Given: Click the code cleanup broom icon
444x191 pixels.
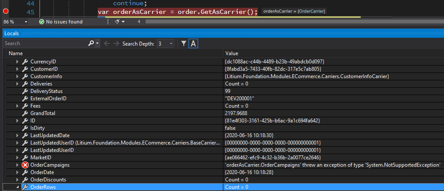Looking at the screenshot, I should (x=117, y=22).
